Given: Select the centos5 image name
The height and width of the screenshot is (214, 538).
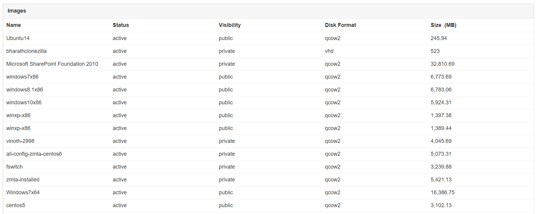Looking at the screenshot, I should [x=16, y=205].
